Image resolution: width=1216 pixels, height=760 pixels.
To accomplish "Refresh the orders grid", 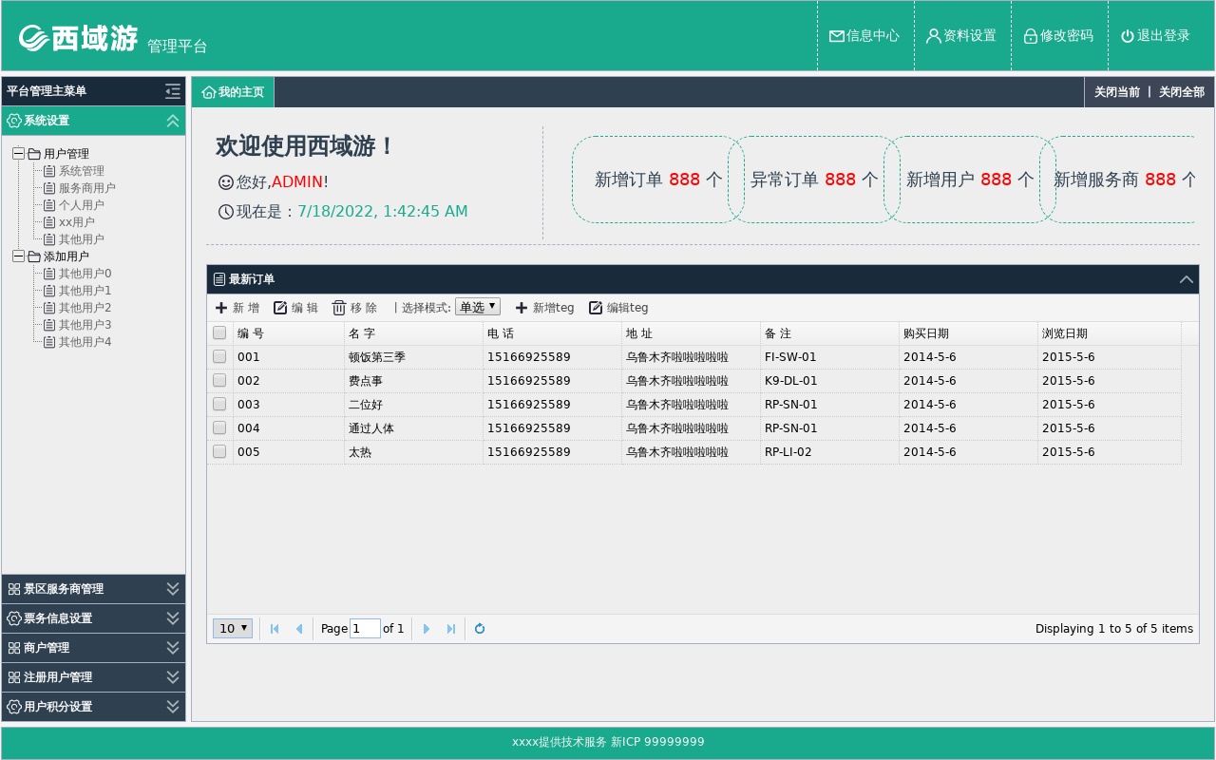I will tap(480, 629).
